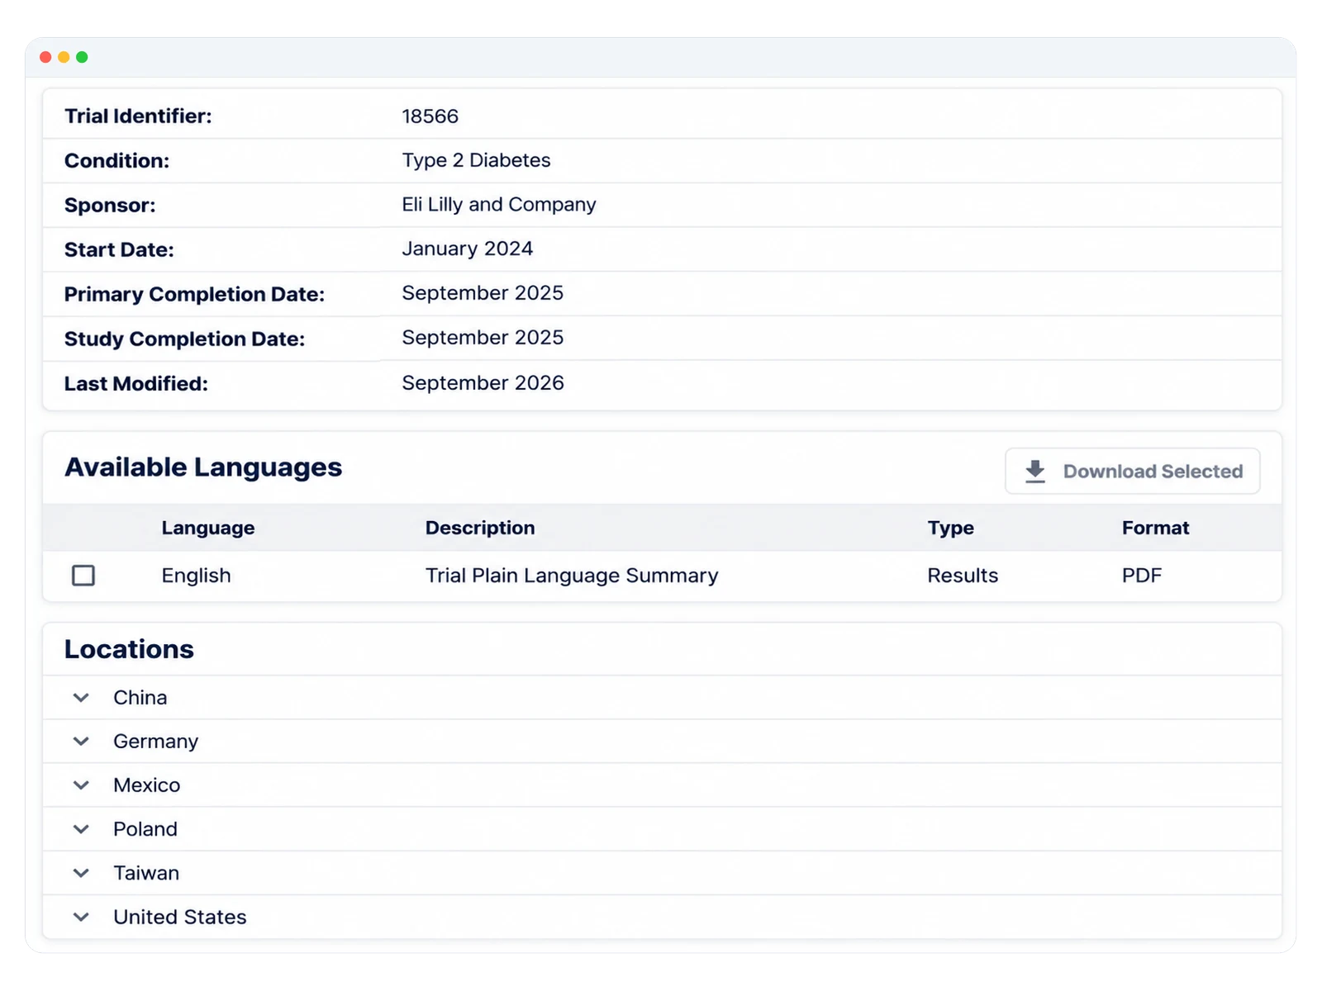Click Trial Plain Language Summary description
The height and width of the screenshot is (991, 1322).
[572, 576]
